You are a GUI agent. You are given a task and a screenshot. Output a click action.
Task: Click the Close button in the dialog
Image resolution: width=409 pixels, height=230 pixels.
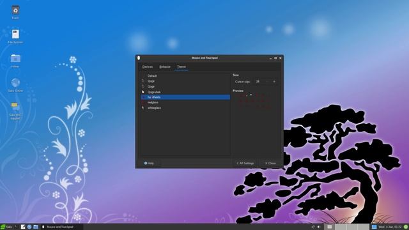pyautogui.click(x=270, y=164)
